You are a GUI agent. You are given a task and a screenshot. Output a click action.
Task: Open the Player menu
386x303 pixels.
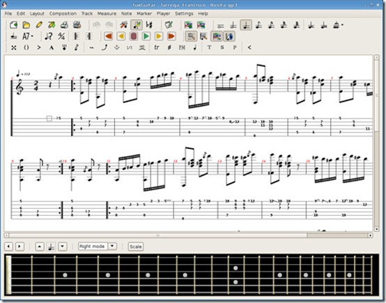(164, 13)
